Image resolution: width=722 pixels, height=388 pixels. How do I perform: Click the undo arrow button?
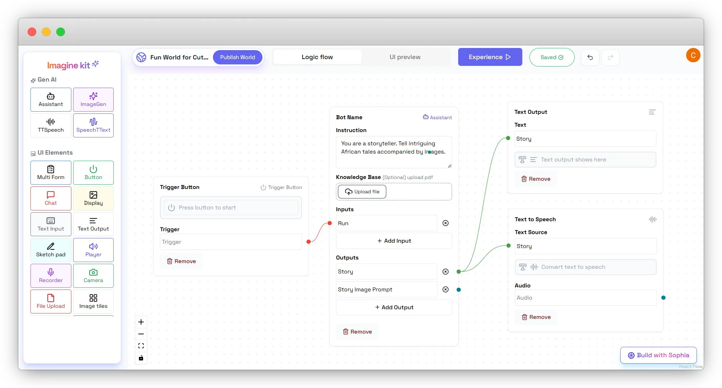tap(590, 57)
